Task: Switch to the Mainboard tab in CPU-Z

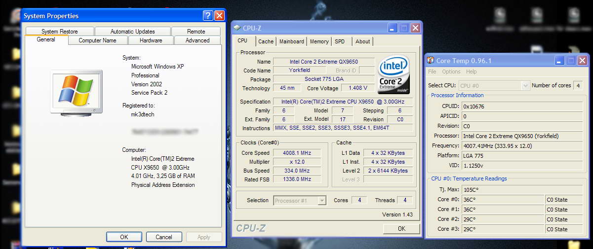Action: coord(292,41)
